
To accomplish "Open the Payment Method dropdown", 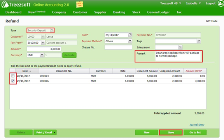I will click(130, 41).
